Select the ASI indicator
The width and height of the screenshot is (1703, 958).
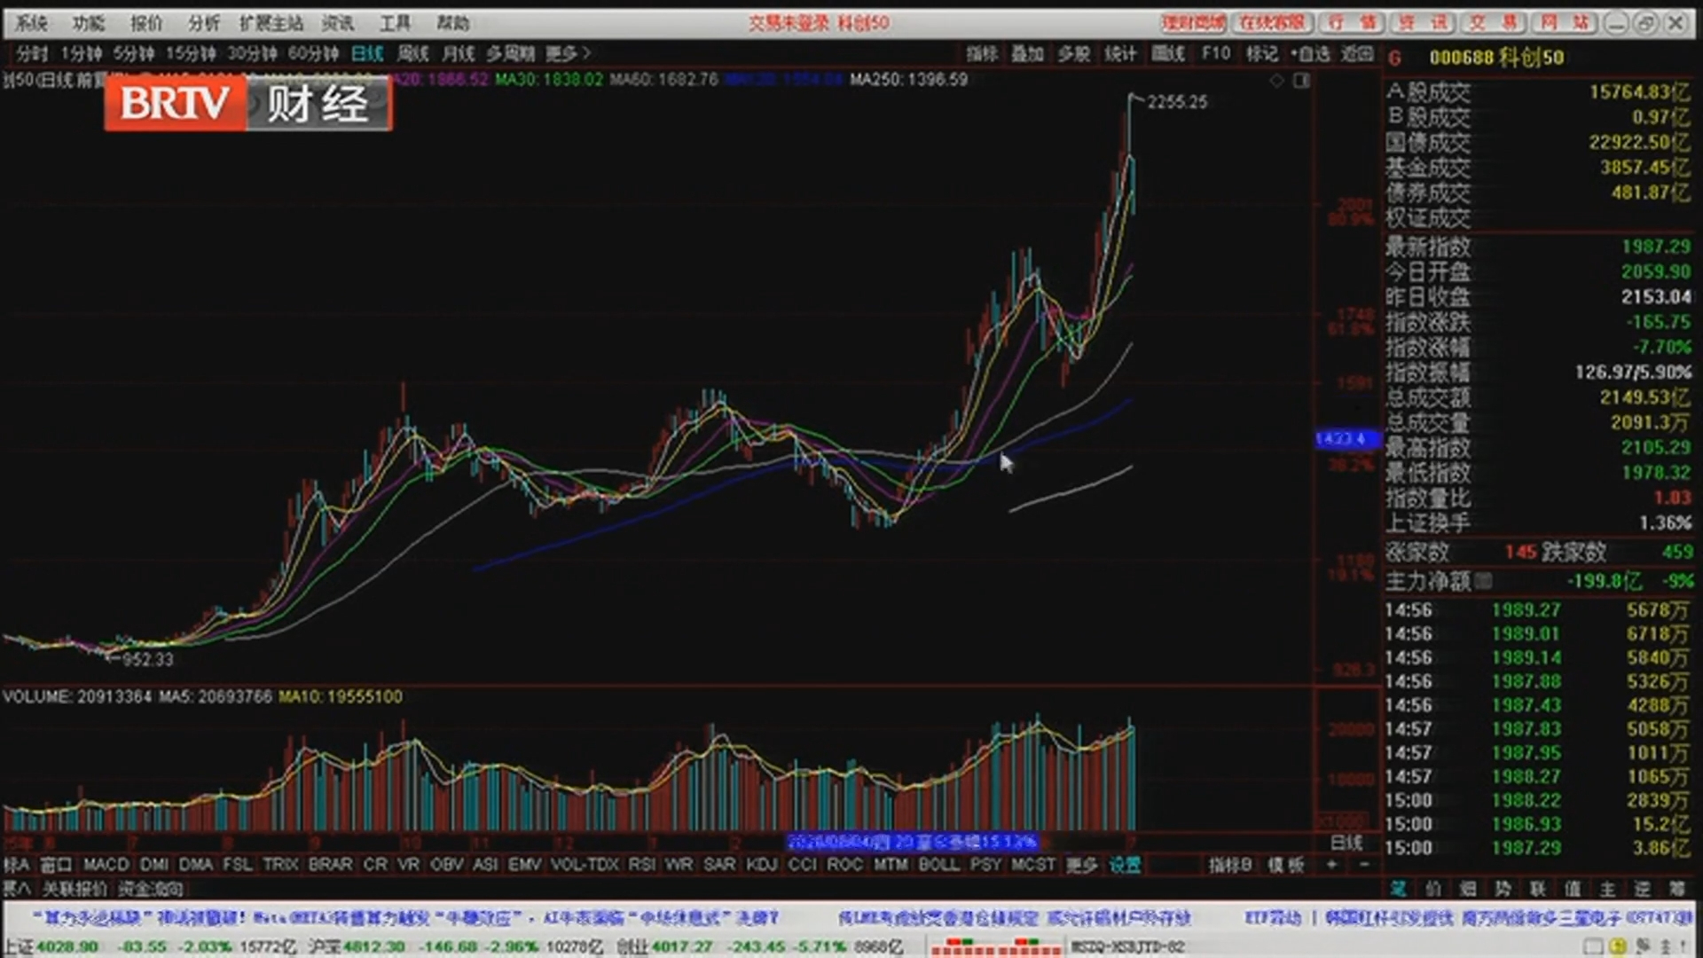click(485, 864)
